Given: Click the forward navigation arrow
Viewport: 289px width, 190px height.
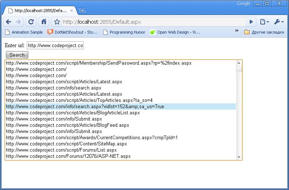Looking at the screenshot, I should [x=18, y=22].
